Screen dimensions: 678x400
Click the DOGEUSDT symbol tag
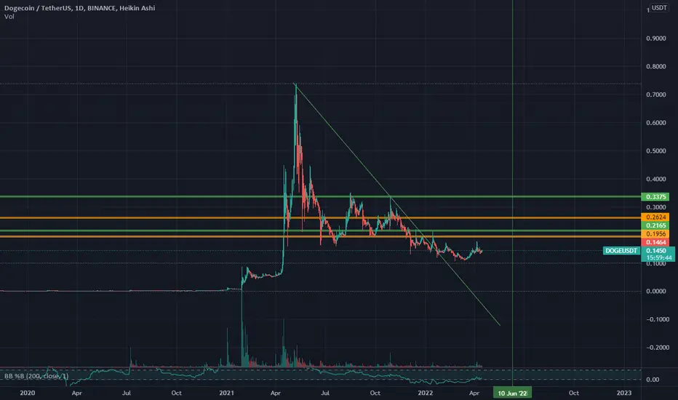[x=621, y=251]
